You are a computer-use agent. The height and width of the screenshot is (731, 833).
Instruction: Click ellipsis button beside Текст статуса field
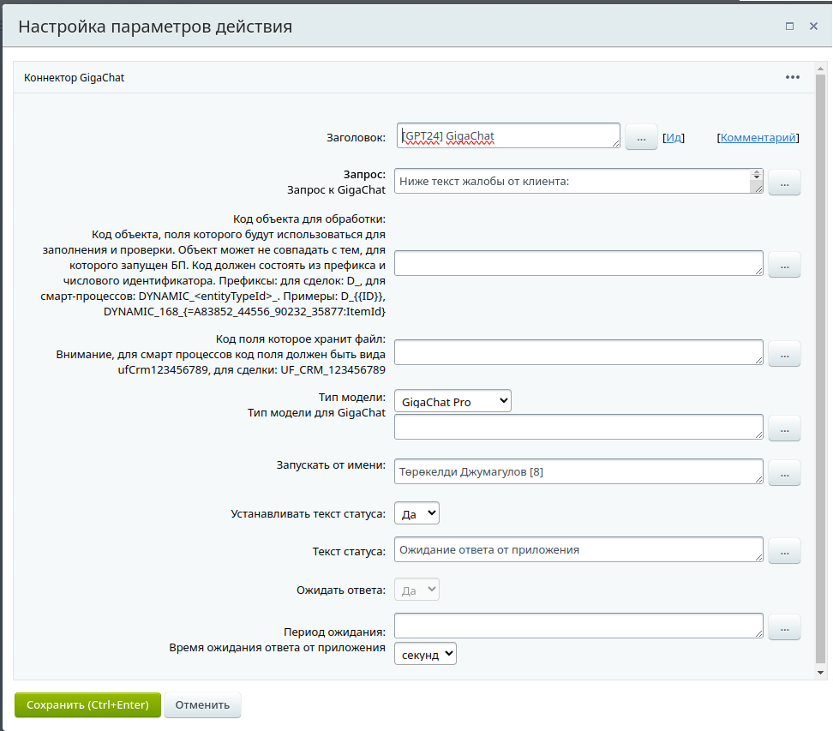(x=784, y=550)
